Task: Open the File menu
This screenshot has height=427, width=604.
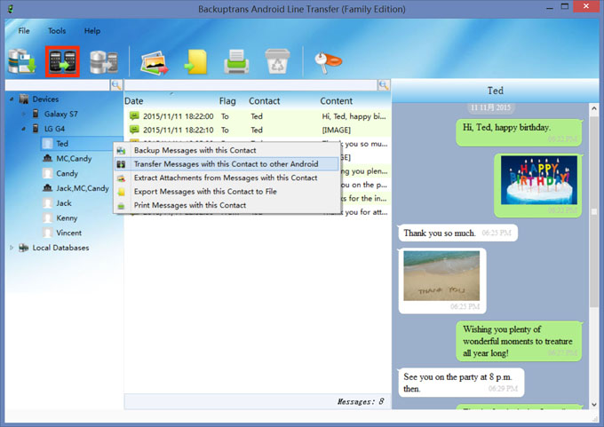Action: click(x=24, y=31)
